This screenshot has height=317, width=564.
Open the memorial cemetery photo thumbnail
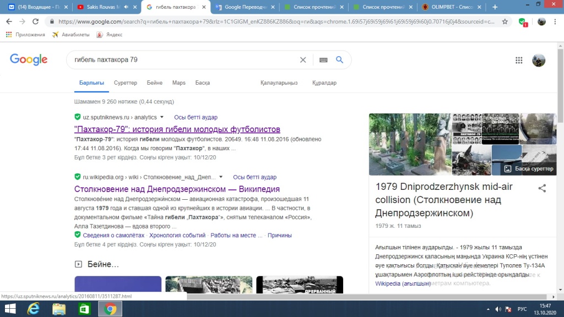coord(410,144)
